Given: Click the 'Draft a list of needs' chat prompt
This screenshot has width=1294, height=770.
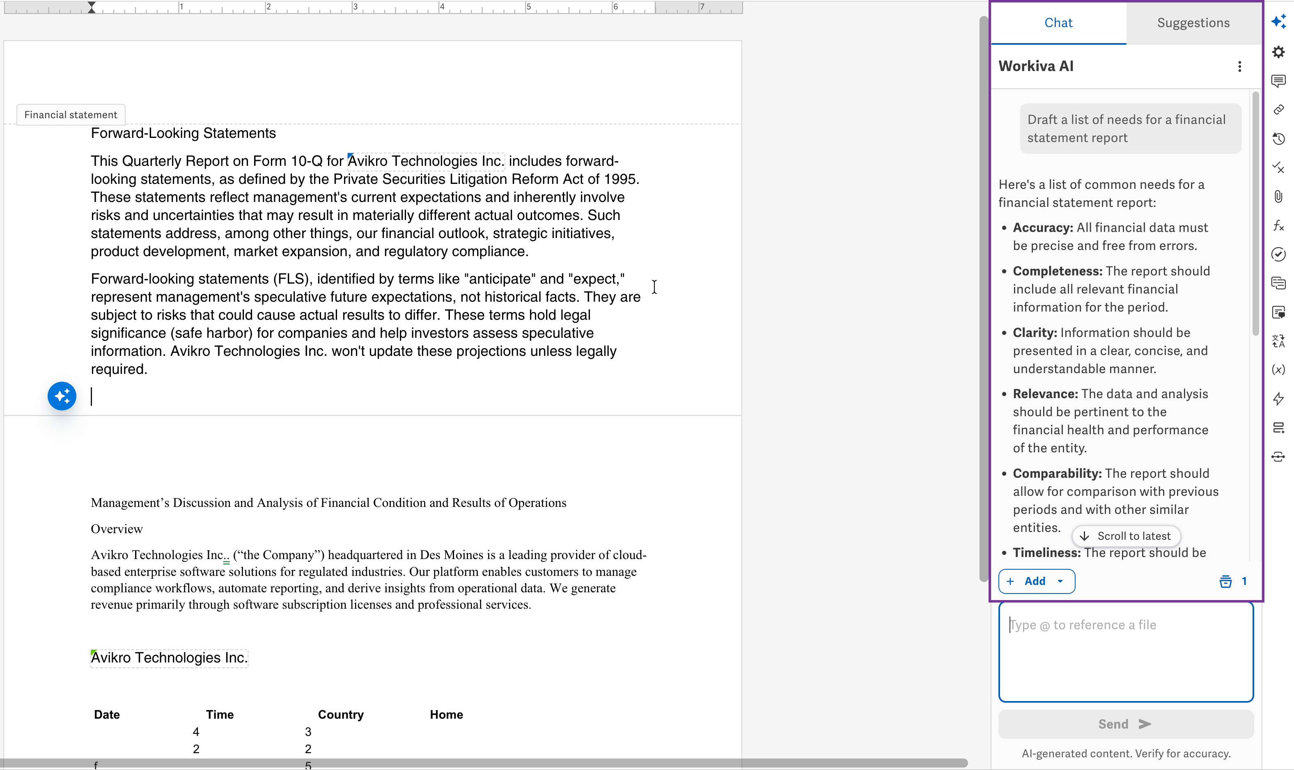Looking at the screenshot, I should [1131, 129].
